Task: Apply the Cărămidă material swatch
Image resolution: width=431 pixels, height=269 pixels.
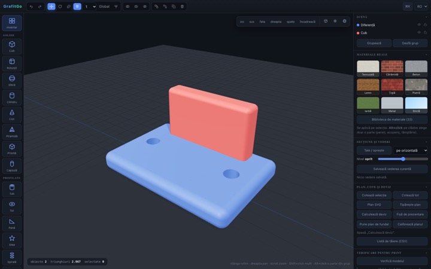Action: [392, 69]
